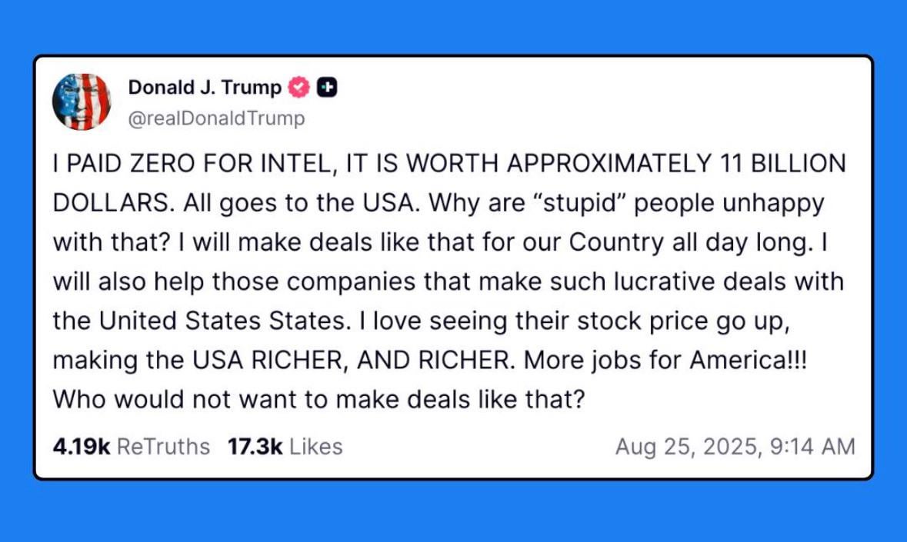The height and width of the screenshot is (542, 907).
Task: Click the ReTruths label
Action: 163,446
